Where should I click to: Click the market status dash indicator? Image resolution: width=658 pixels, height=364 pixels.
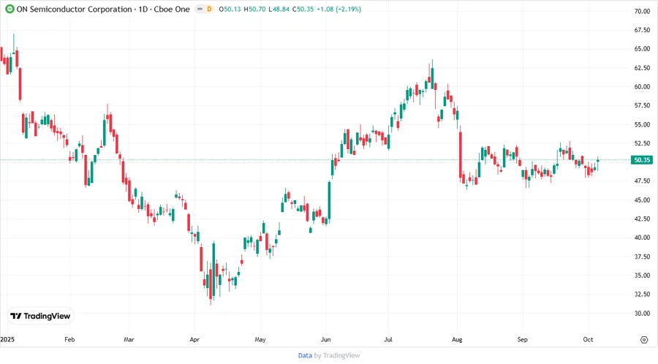coord(198,10)
